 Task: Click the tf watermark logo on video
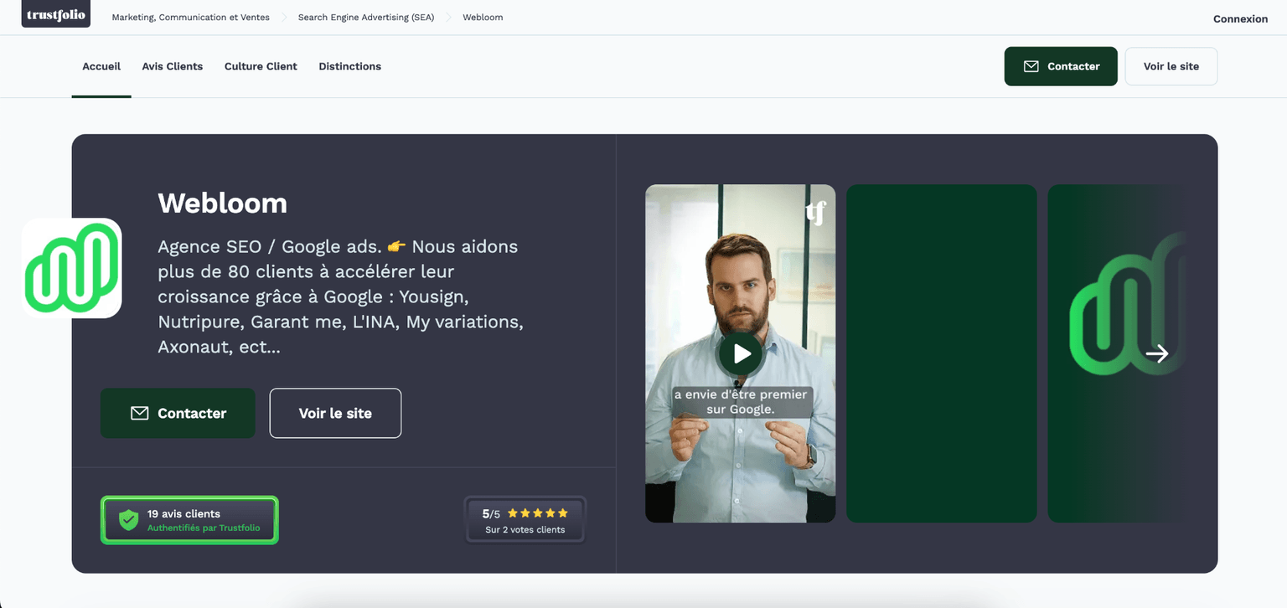click(x=815, y=213)
